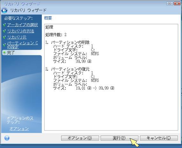
Task: Click the checkmark beside パーティション C の設定
Action: coord(4,45)
